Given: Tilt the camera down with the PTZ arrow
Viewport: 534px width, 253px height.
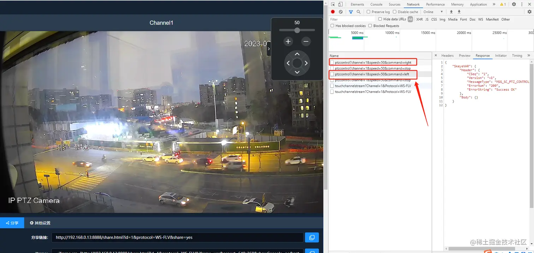Looking at the screenshot, I should (x=297, y=72).
